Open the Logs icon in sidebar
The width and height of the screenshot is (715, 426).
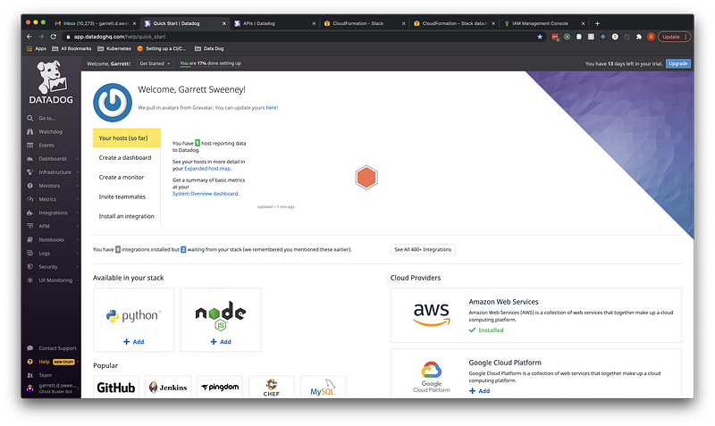coord(30,254)
